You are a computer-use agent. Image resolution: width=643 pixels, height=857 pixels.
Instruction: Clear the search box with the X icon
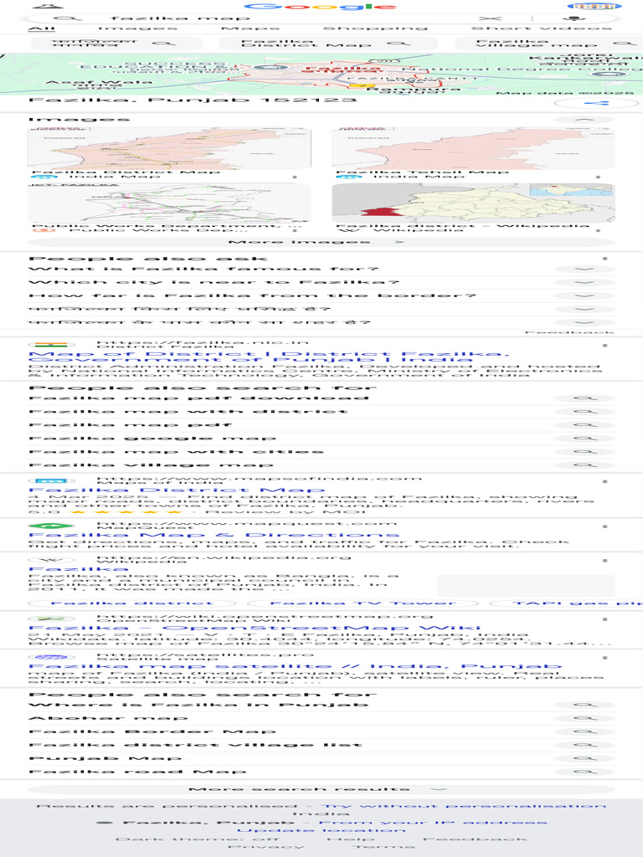[490, 18]
